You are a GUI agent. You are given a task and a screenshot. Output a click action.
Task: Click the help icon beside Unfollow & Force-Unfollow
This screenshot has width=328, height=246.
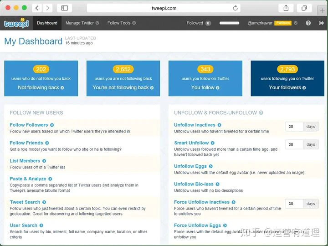[261, 113]
